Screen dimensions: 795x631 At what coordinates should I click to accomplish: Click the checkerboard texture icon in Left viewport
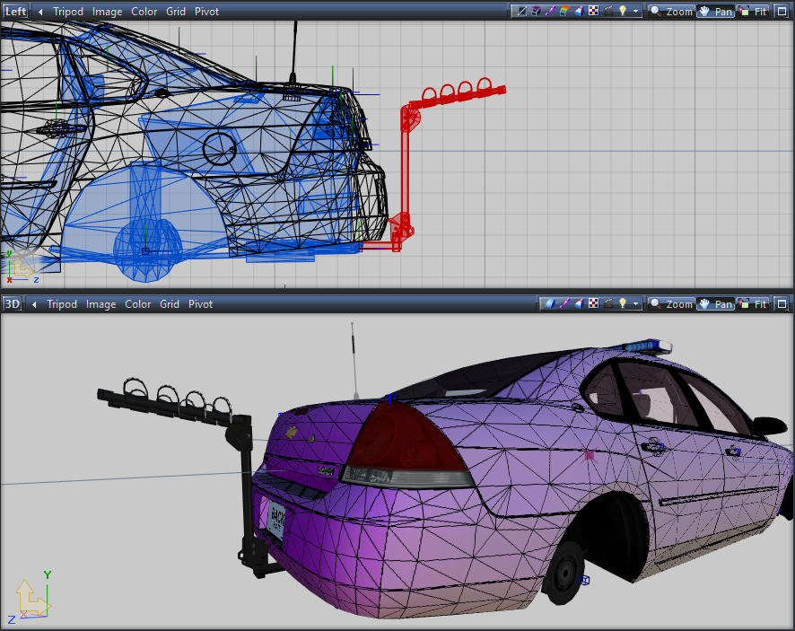coord(593,12)
